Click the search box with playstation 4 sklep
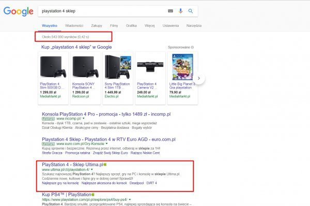Viewport: 310px width, 206px height. coord(103,11)
